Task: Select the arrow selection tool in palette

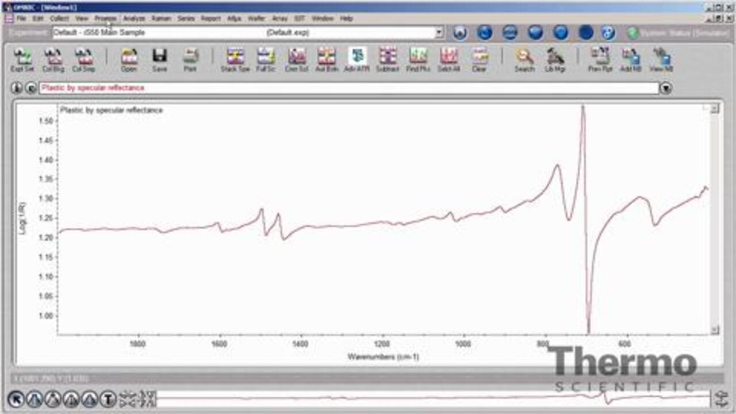Action: pyautogui.click(x=16, y=398)
